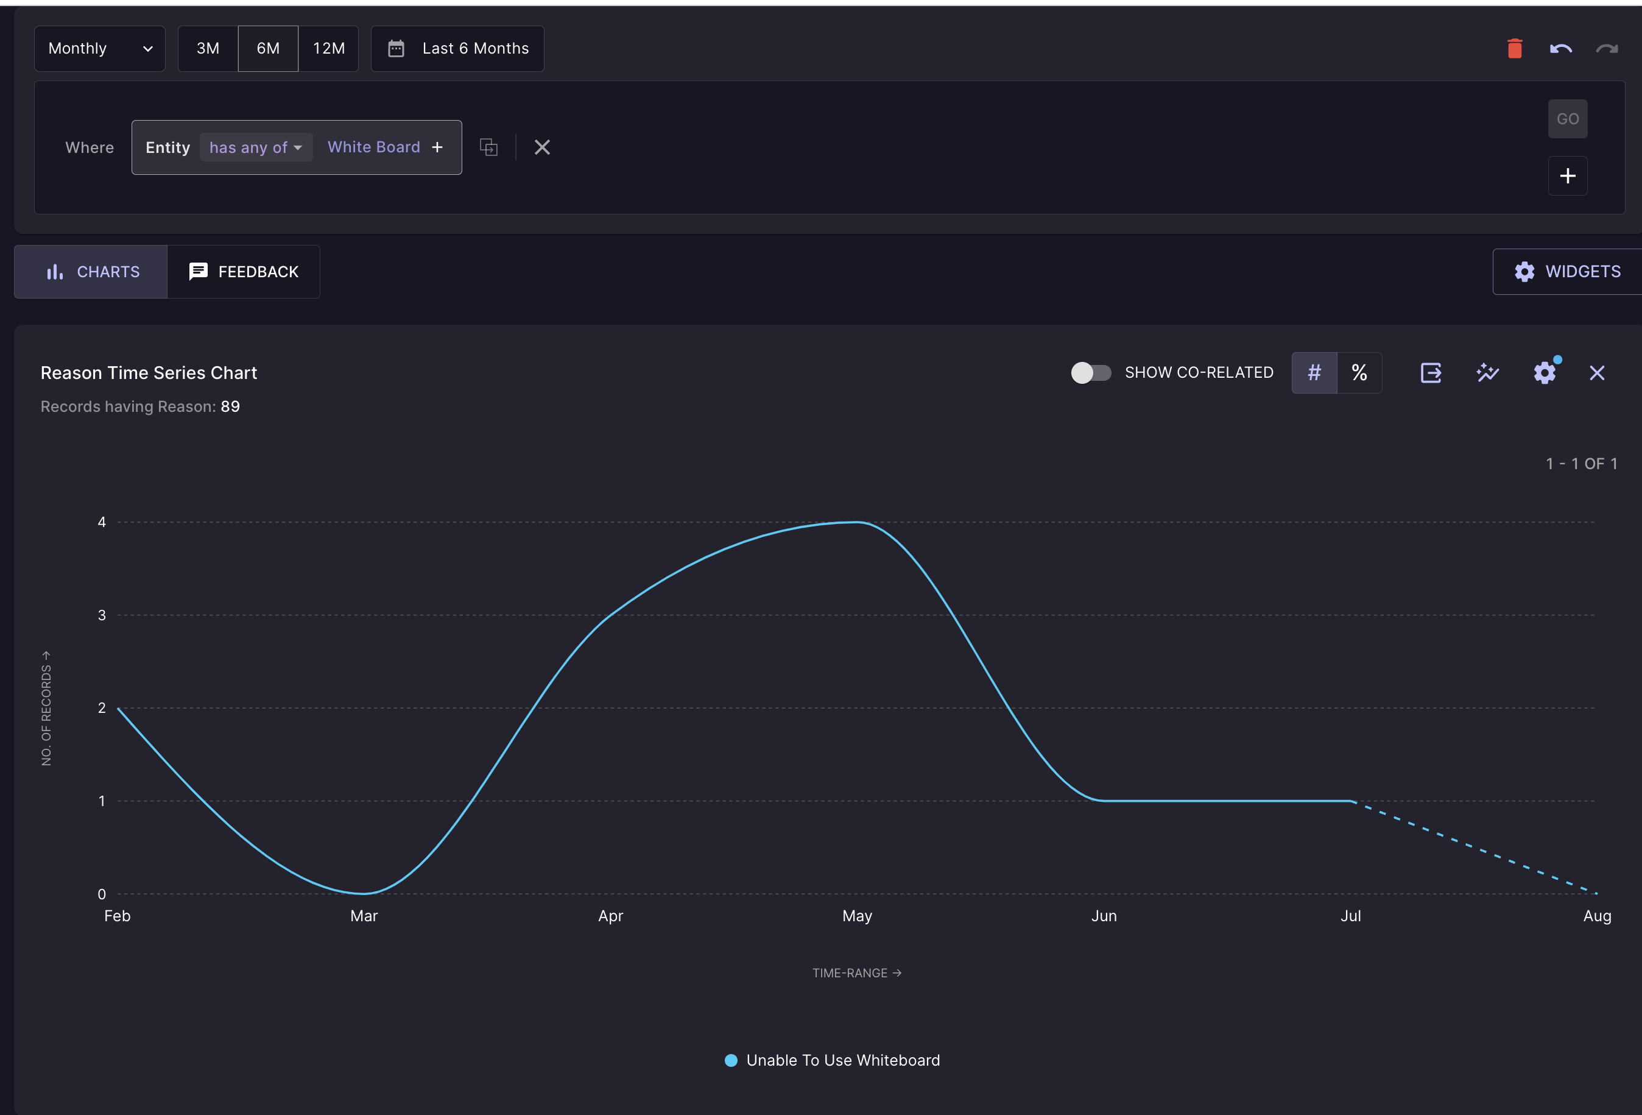Screen dimensions: 1642x1115
Task: Duplicate the Entity filter condition
Action: (488, 147)
